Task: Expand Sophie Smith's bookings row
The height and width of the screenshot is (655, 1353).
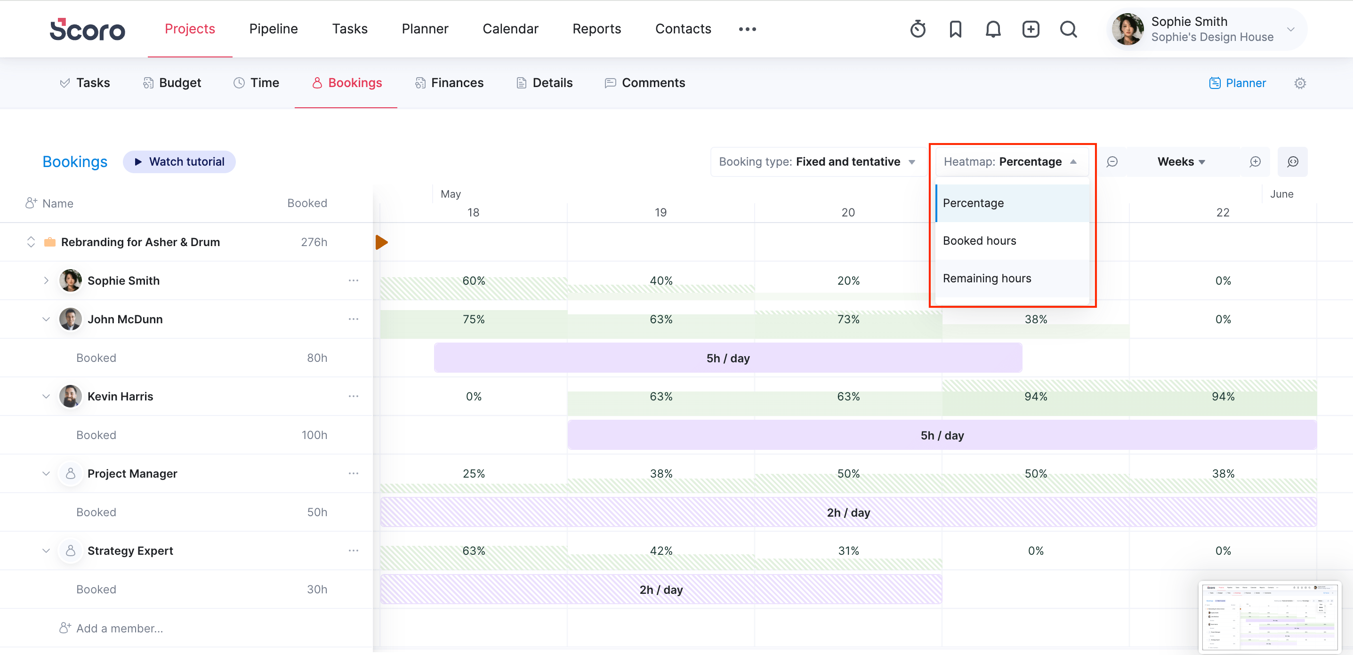Action: tap(46, 280)
